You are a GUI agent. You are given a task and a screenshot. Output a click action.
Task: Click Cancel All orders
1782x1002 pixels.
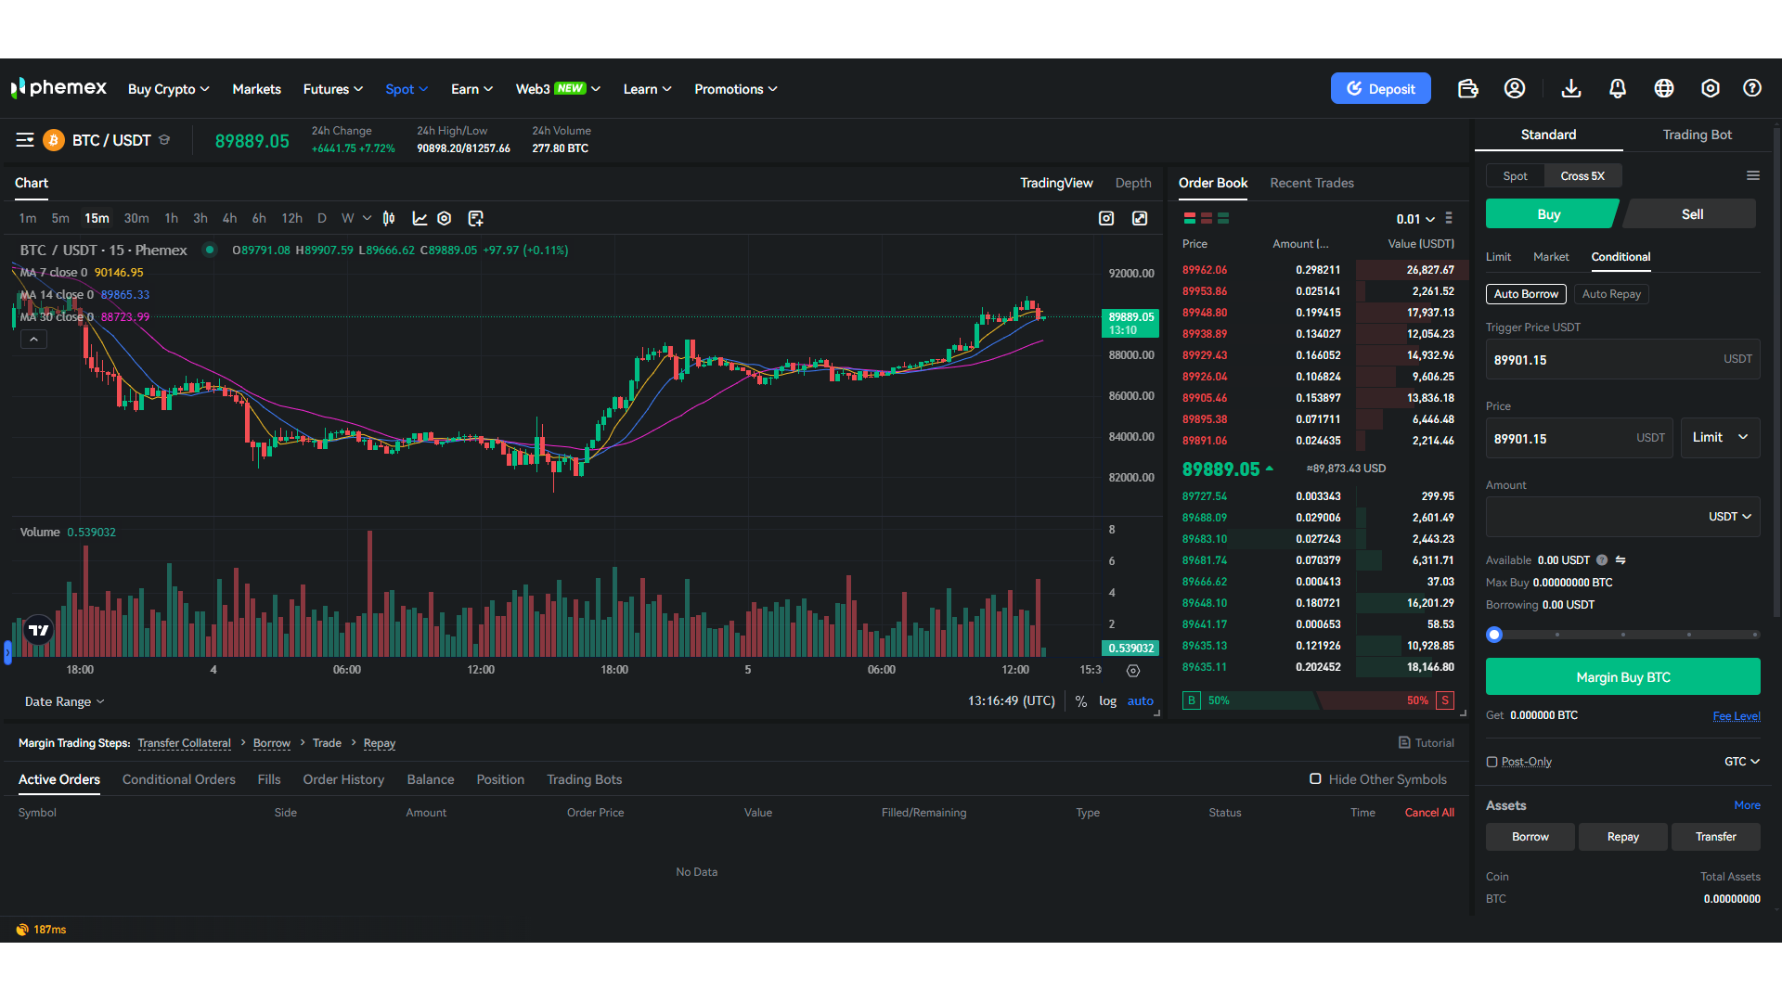click(x=1429, y=813)
